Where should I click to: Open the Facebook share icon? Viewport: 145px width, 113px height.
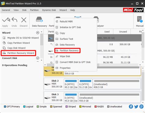point(131,107)
